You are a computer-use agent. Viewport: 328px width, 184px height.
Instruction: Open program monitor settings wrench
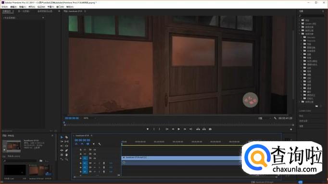(275, 118)
